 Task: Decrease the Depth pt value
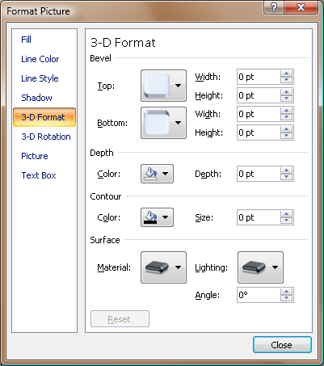(x=286, y=177)
